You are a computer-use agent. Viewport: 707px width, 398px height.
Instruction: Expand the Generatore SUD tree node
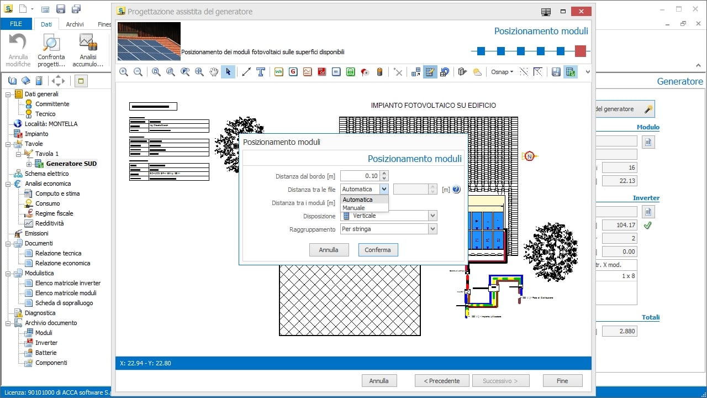point(29,164)
